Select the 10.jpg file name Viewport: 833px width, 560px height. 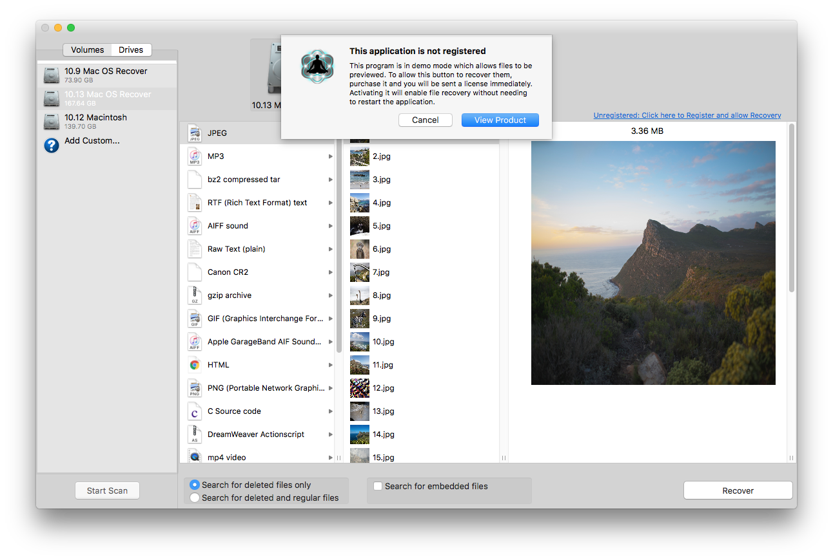384,342
